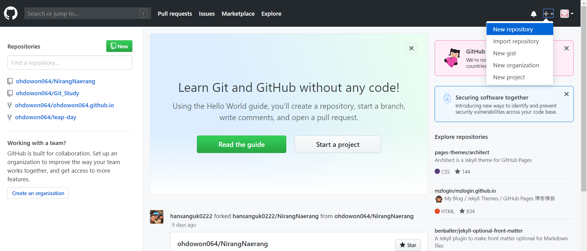Open ohdowon064/NirangNaerang link in feed
This screenshot has width=587, height=251.
click(374, 216)
